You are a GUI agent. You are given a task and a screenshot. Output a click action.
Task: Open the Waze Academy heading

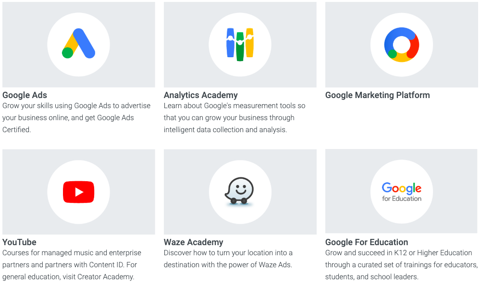point(194,242)
